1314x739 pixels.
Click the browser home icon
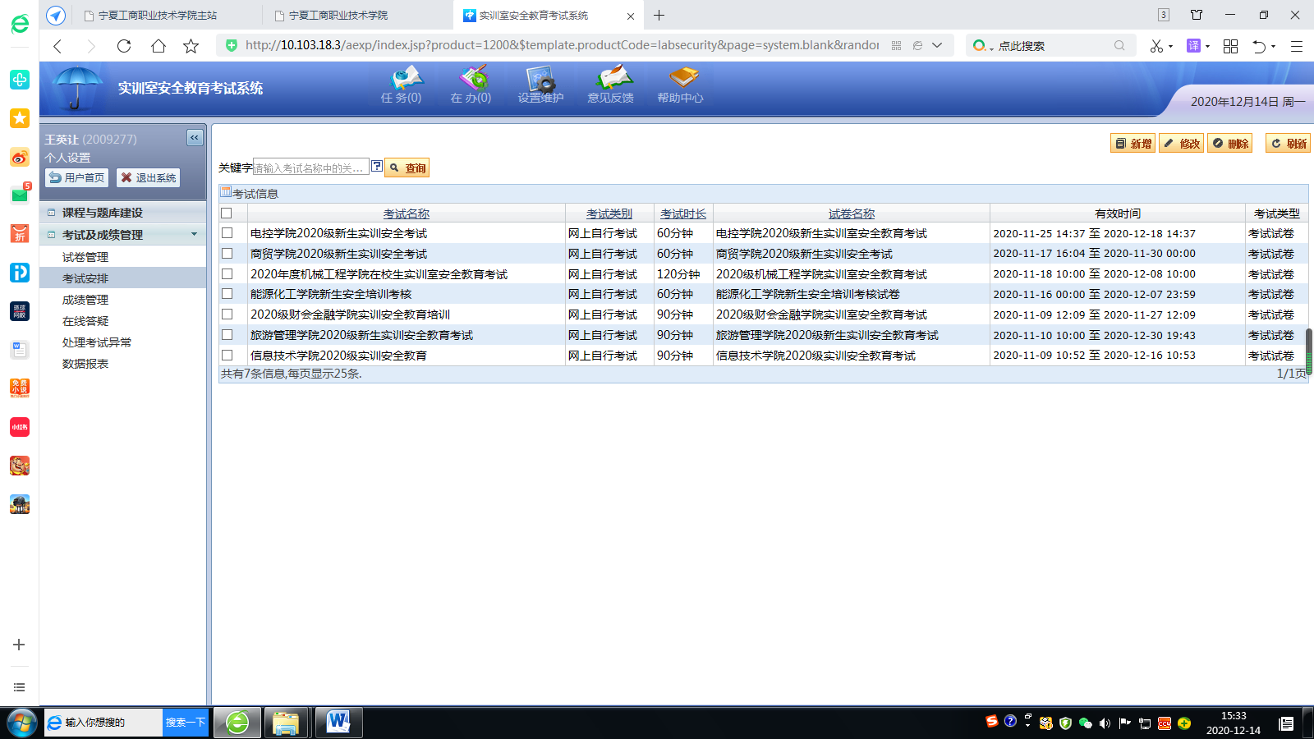click(x=158, y=46)
